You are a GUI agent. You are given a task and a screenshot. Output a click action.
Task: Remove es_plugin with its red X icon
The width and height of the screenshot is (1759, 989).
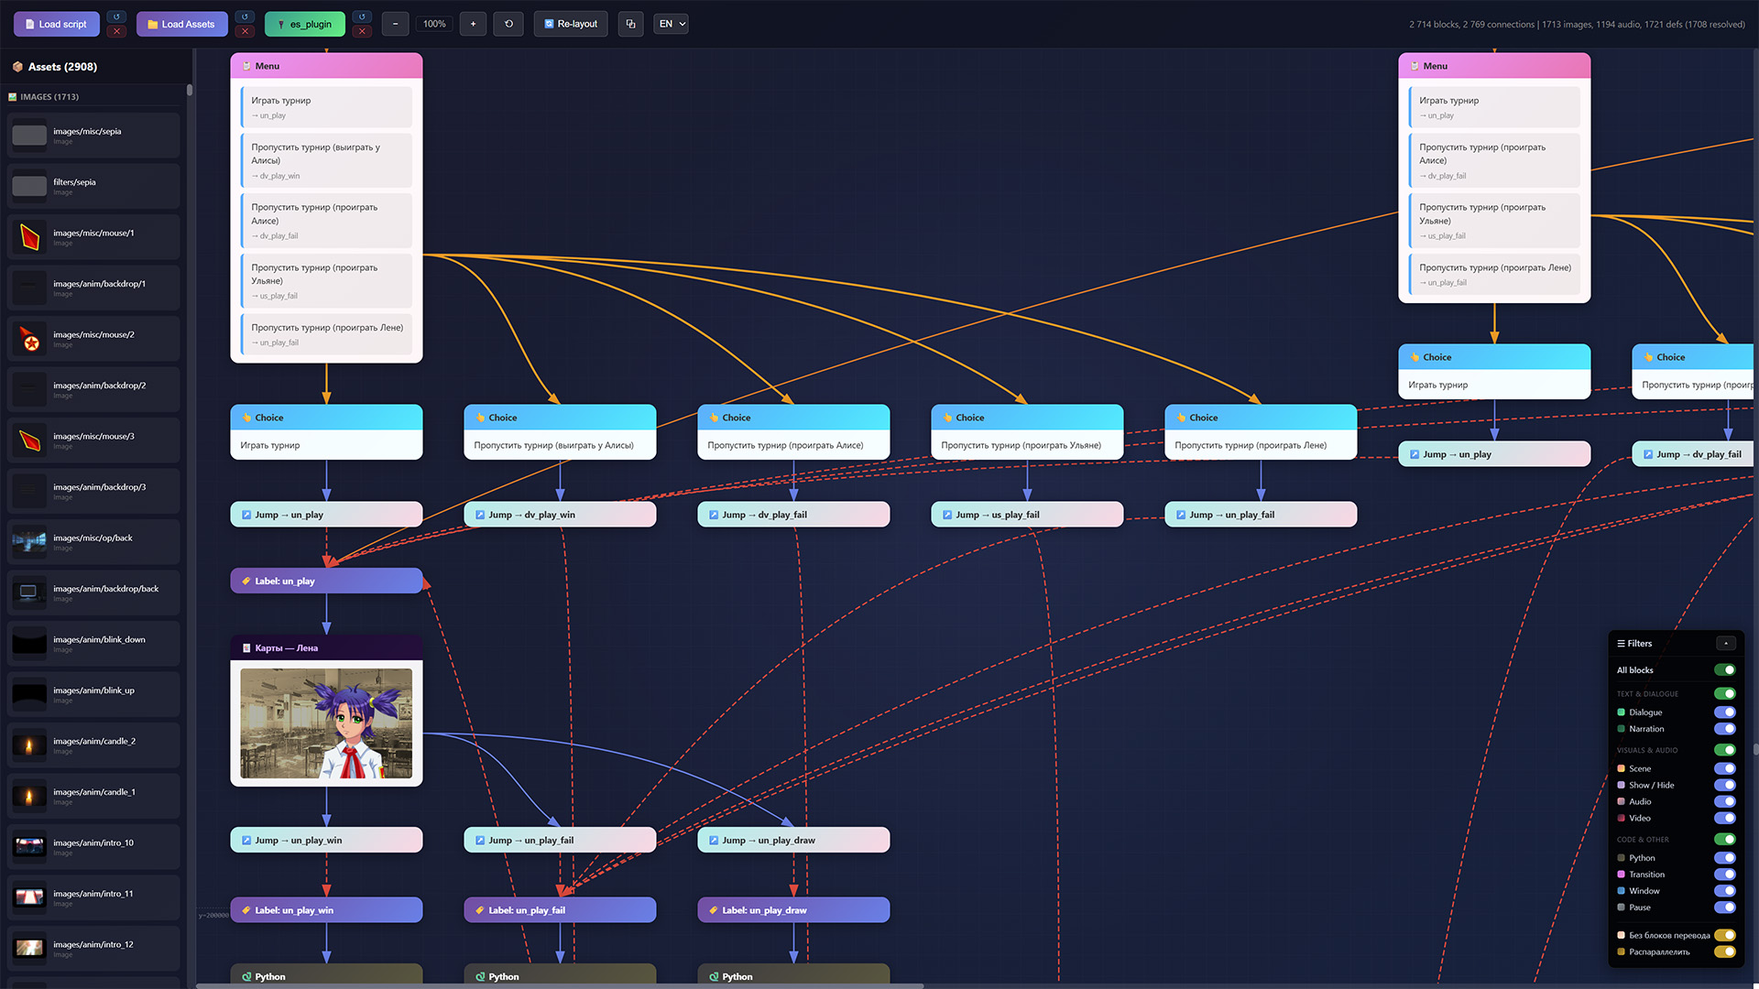pos(362,32)
